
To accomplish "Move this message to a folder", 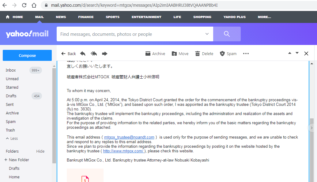I will pyautogui.click(x=180, y=54).
